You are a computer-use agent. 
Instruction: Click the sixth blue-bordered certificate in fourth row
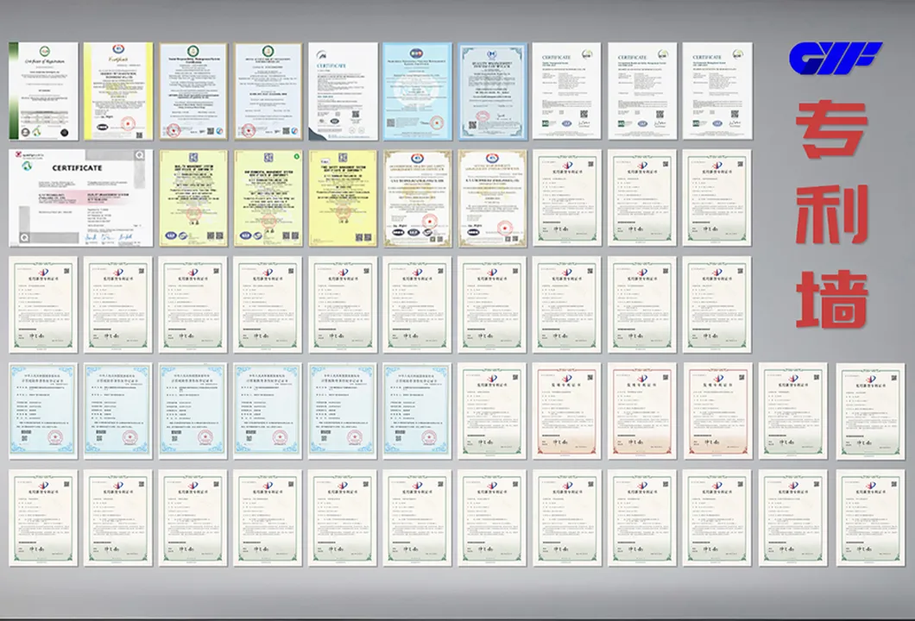[x=417, y=411]
